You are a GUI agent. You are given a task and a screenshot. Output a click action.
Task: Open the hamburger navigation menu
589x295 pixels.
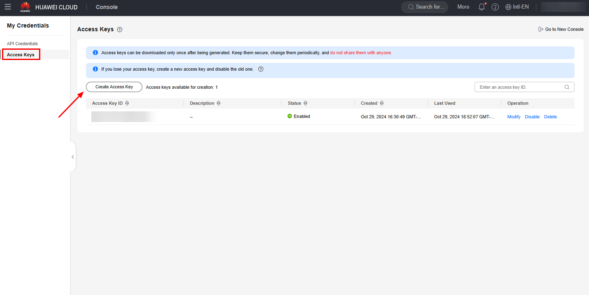click(8, 7)
